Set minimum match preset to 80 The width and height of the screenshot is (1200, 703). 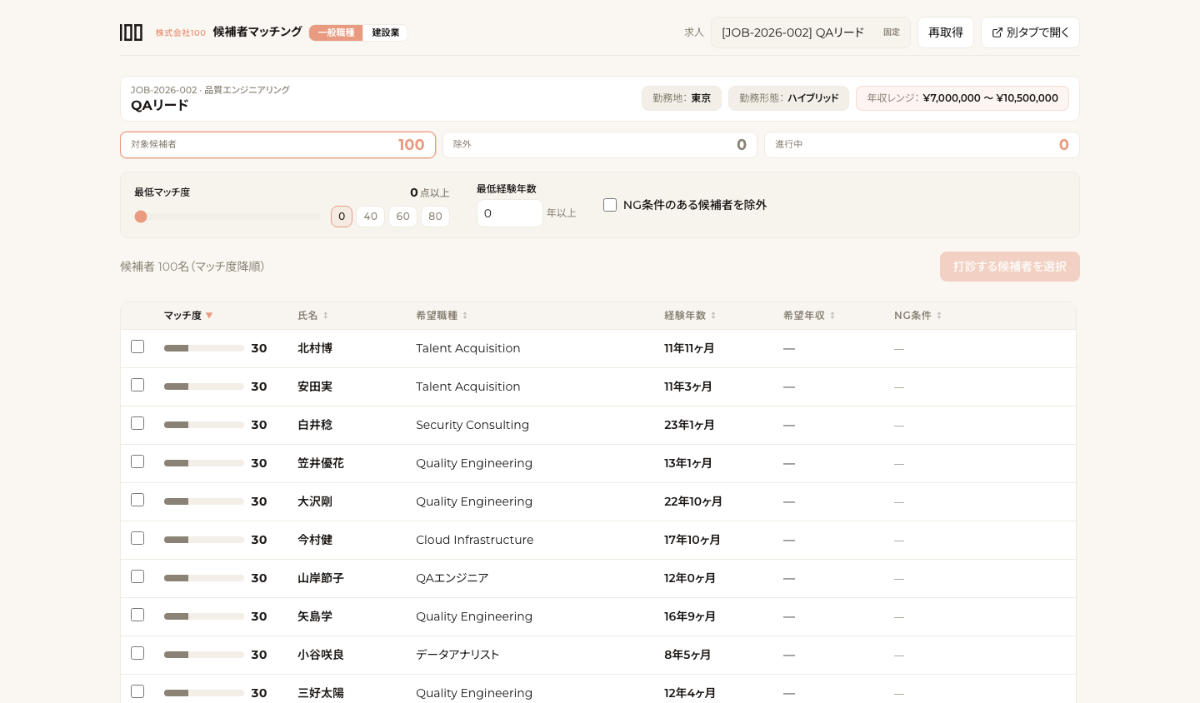click(435, 217)
